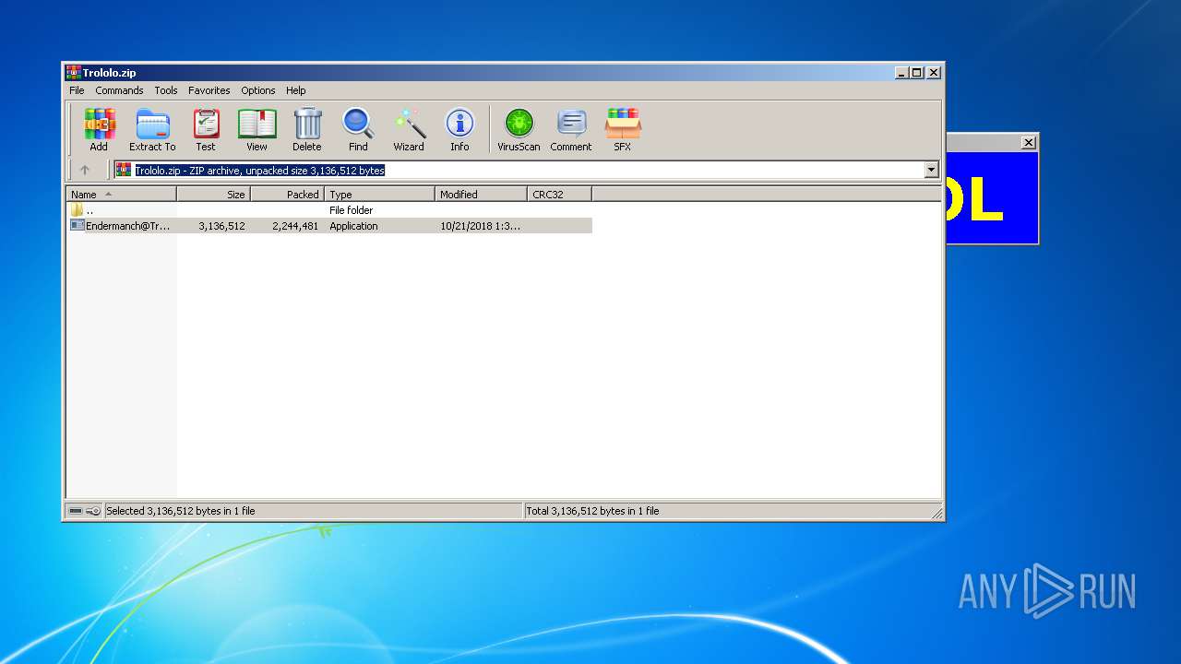Click the parent folder icon row
The height and width of the screenshot is (664, 1181).
77,210
